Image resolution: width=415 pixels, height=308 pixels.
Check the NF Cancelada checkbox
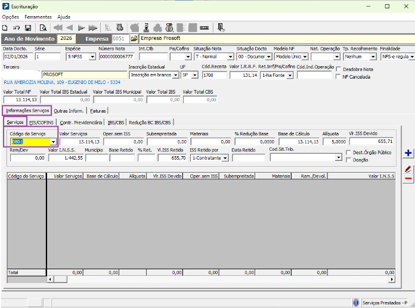337,76
